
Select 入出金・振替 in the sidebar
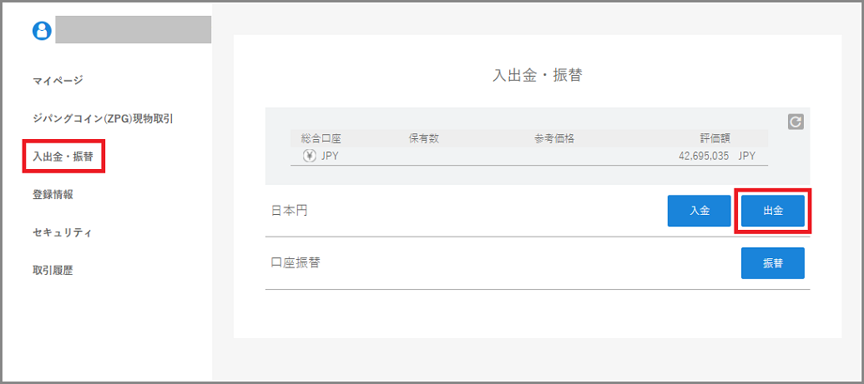coord(63,157)
